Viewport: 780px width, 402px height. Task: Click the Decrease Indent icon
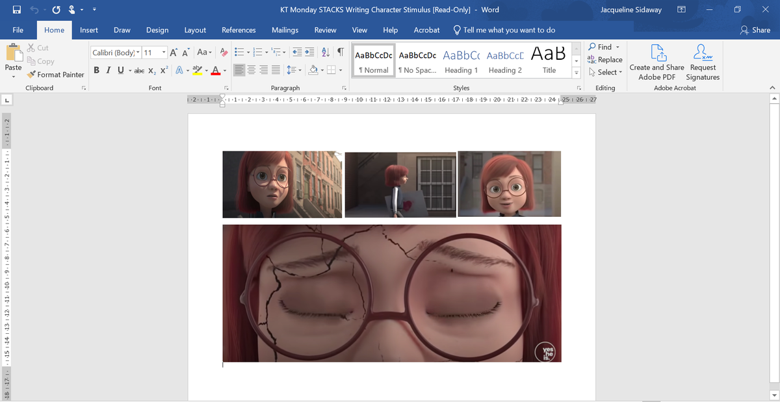pos(298,52)
